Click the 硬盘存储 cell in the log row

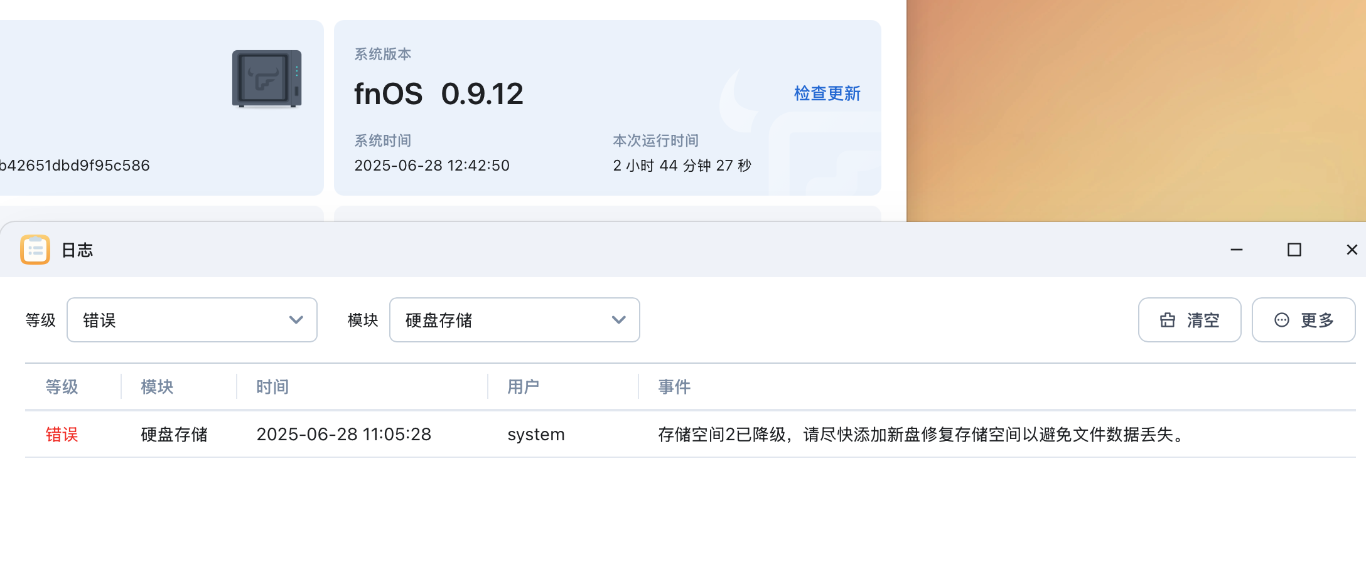[174, 434]
